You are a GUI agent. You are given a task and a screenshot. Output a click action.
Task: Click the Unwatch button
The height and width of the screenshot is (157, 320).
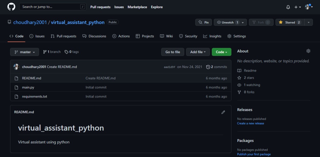tap(228, 22)
